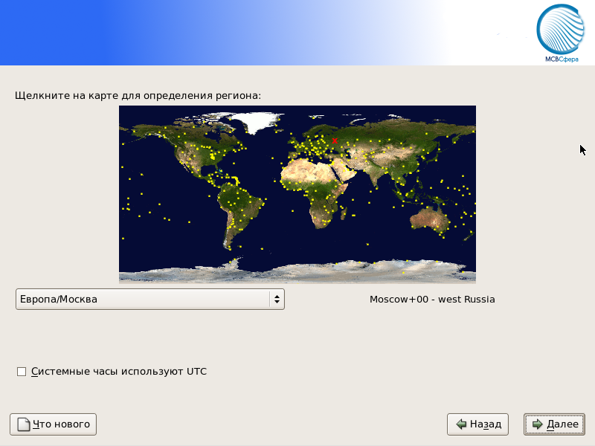
Task: Click the MSVSphere logo in the header
Action: [x=561, y=33]
